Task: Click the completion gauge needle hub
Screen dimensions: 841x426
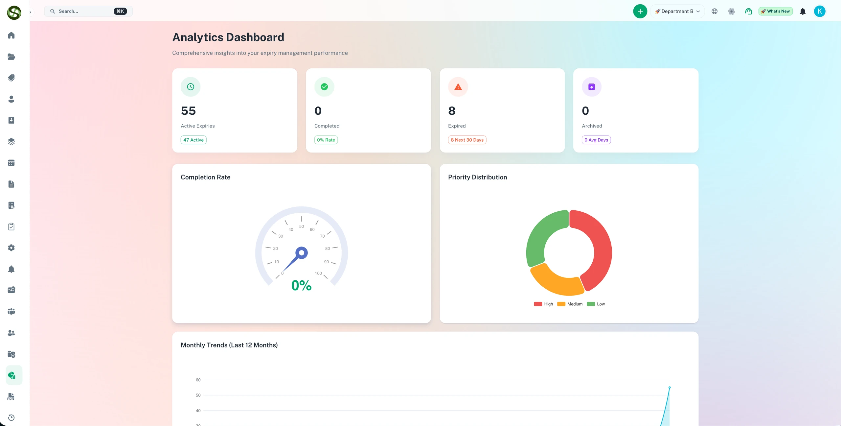Action: click(302, 253)
